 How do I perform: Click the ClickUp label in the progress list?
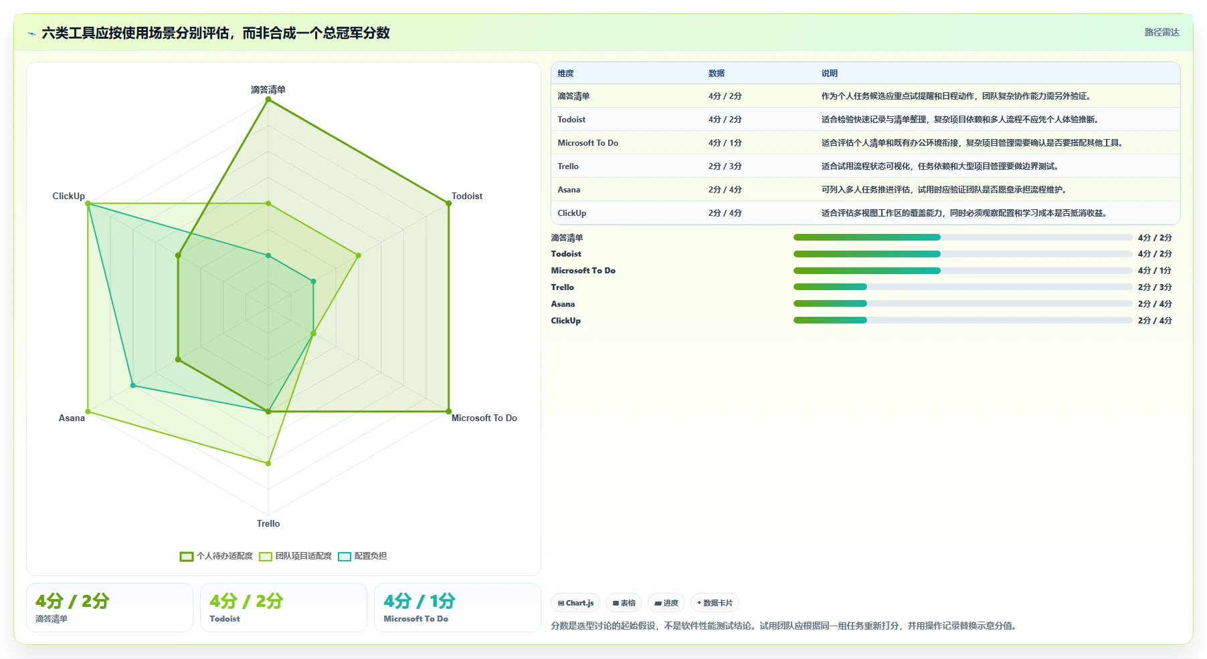566,321
